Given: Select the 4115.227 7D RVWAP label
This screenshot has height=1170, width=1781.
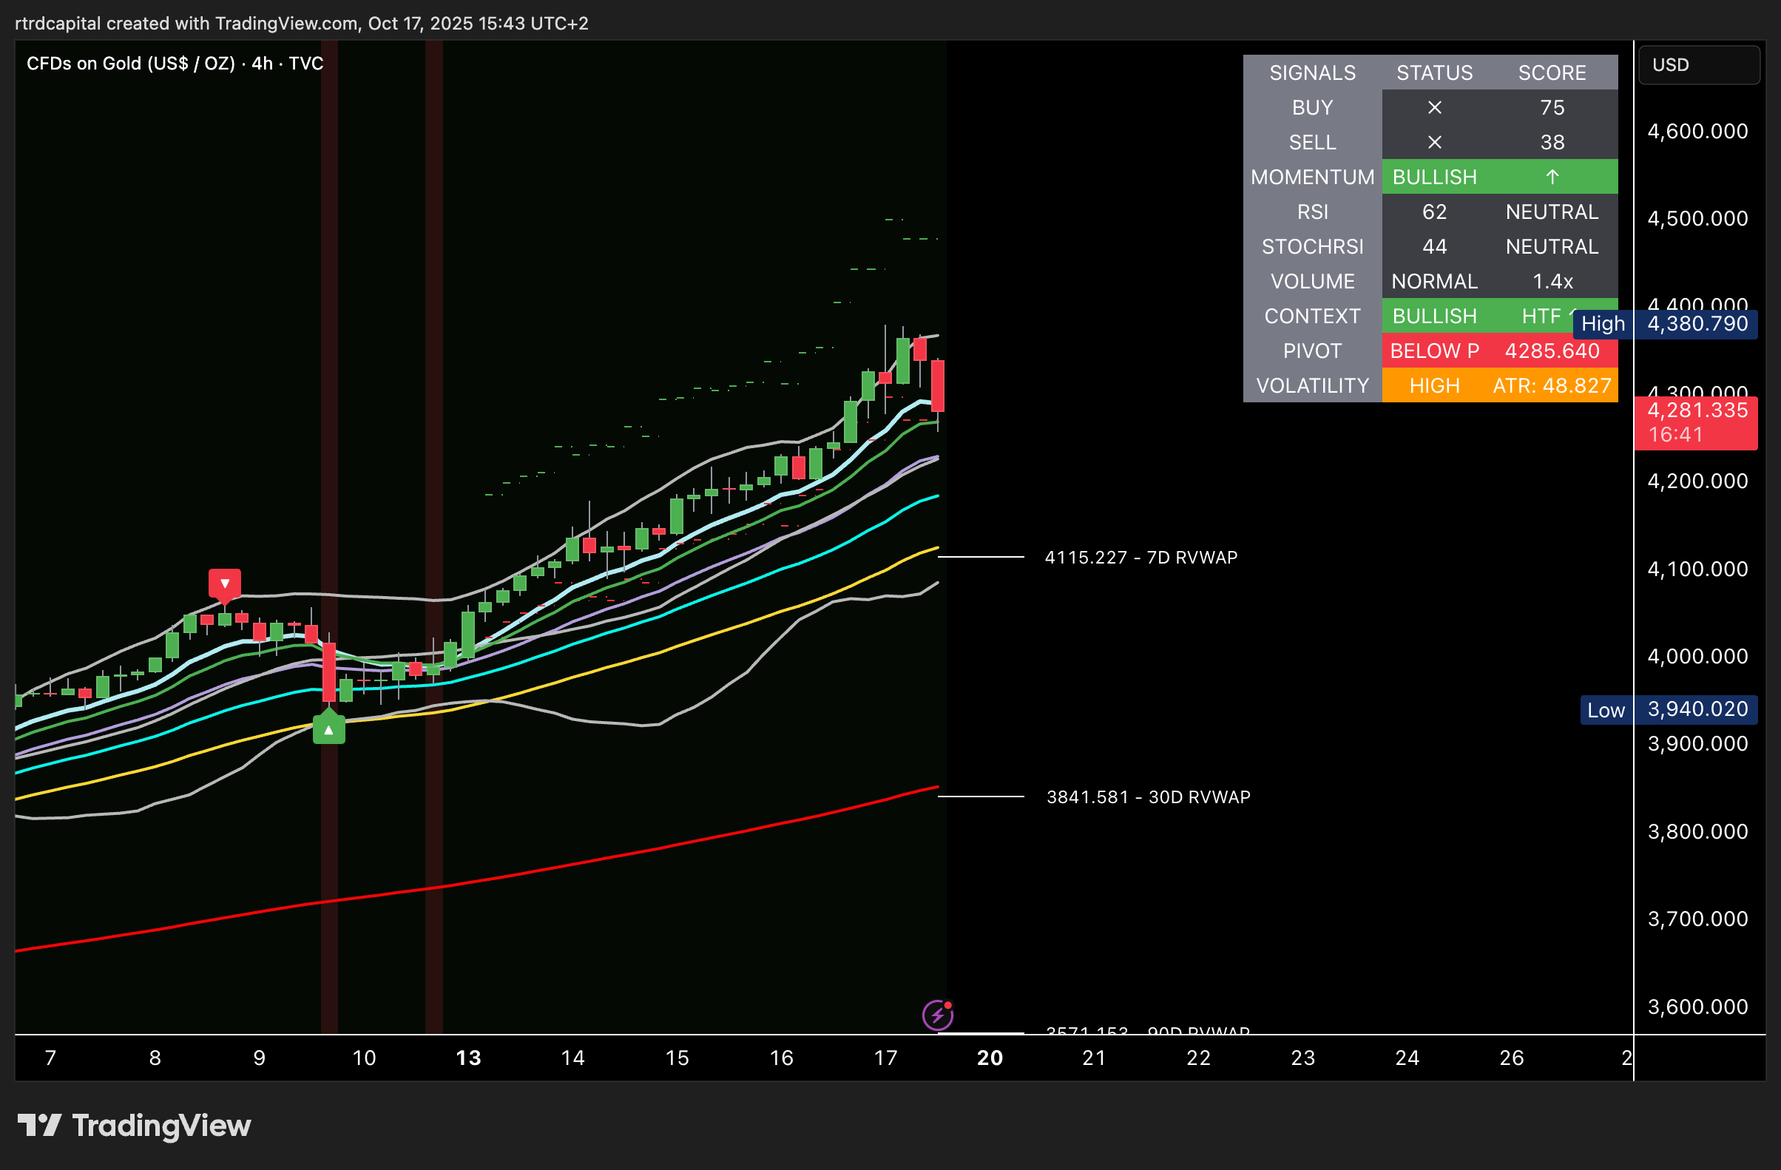Looking at the screenshot, I should [1140, 558].
